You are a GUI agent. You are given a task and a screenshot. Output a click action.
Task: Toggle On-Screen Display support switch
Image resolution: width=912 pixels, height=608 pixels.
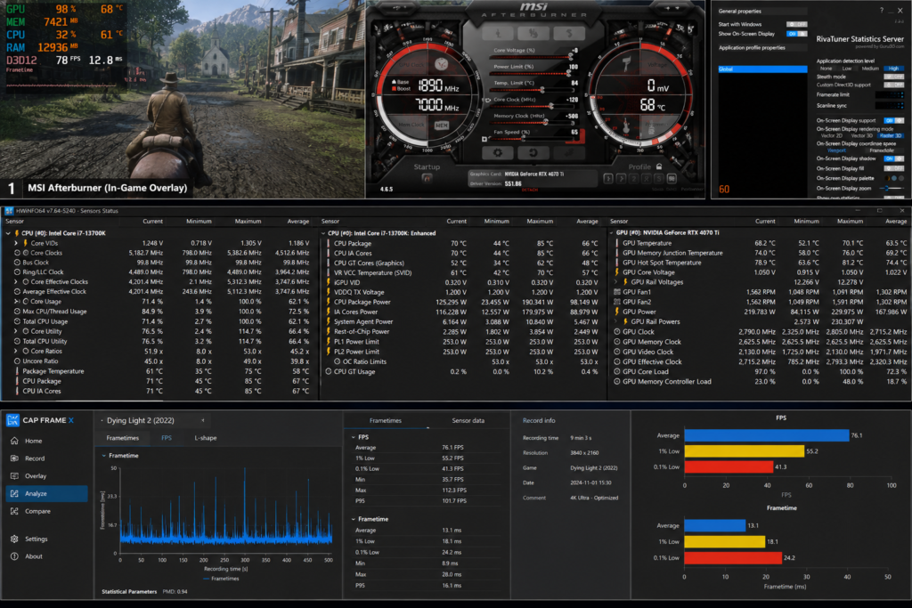[893, 120]
